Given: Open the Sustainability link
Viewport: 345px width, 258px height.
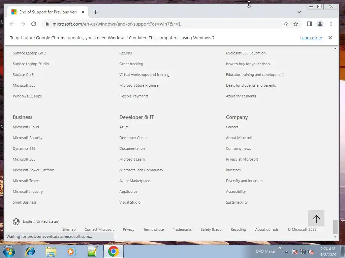Looking at the screenshot, I should click(237, 202).
